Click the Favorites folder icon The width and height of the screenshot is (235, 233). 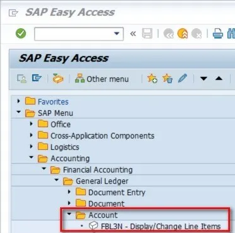click(x=30, y=101)
